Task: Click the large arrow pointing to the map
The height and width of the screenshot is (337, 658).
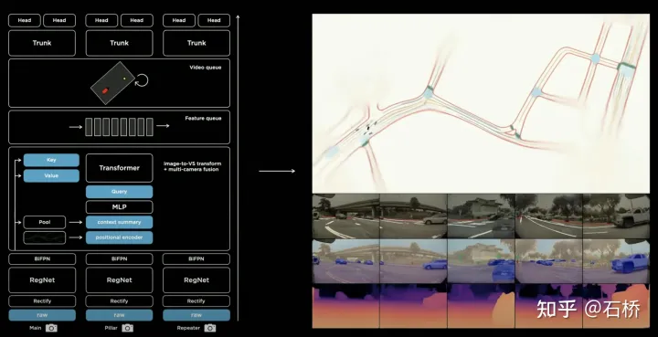Action: click(x=277, y=171)
